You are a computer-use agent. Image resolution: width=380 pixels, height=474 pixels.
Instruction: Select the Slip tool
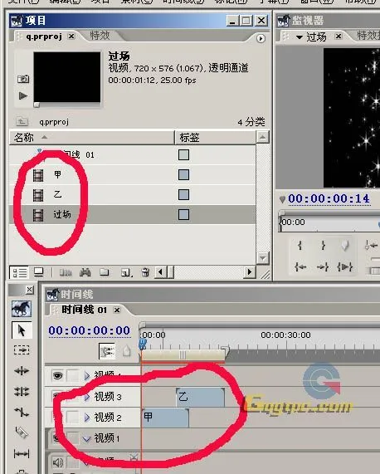coord(22,453)
